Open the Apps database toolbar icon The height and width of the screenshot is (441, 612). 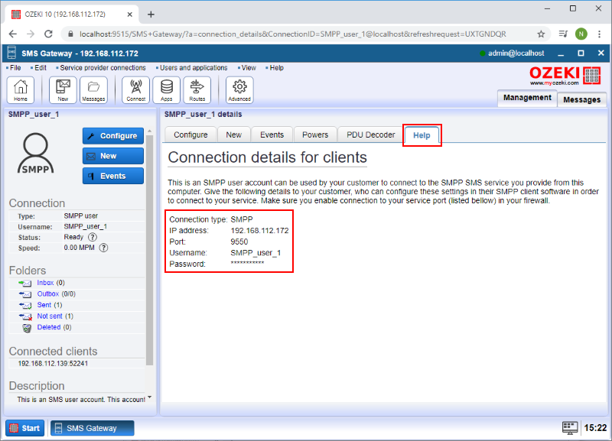(166, 90)
